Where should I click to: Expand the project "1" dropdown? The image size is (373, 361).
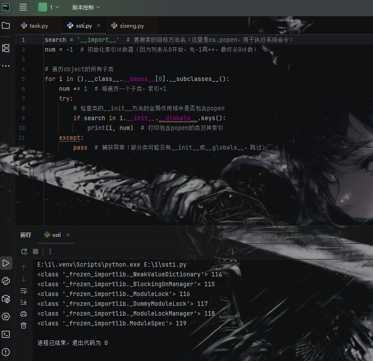[x=48, y=7]
